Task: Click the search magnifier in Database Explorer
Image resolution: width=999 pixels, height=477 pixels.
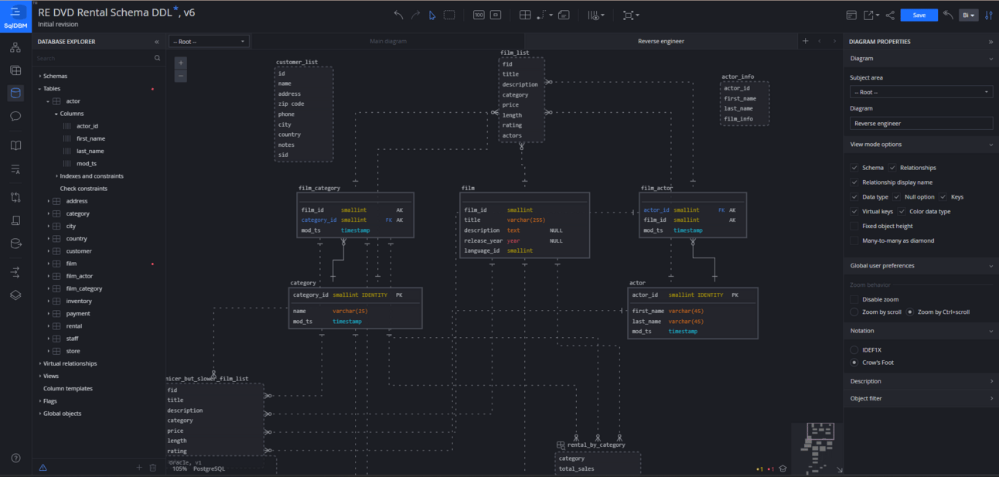Action: point(158,58)
